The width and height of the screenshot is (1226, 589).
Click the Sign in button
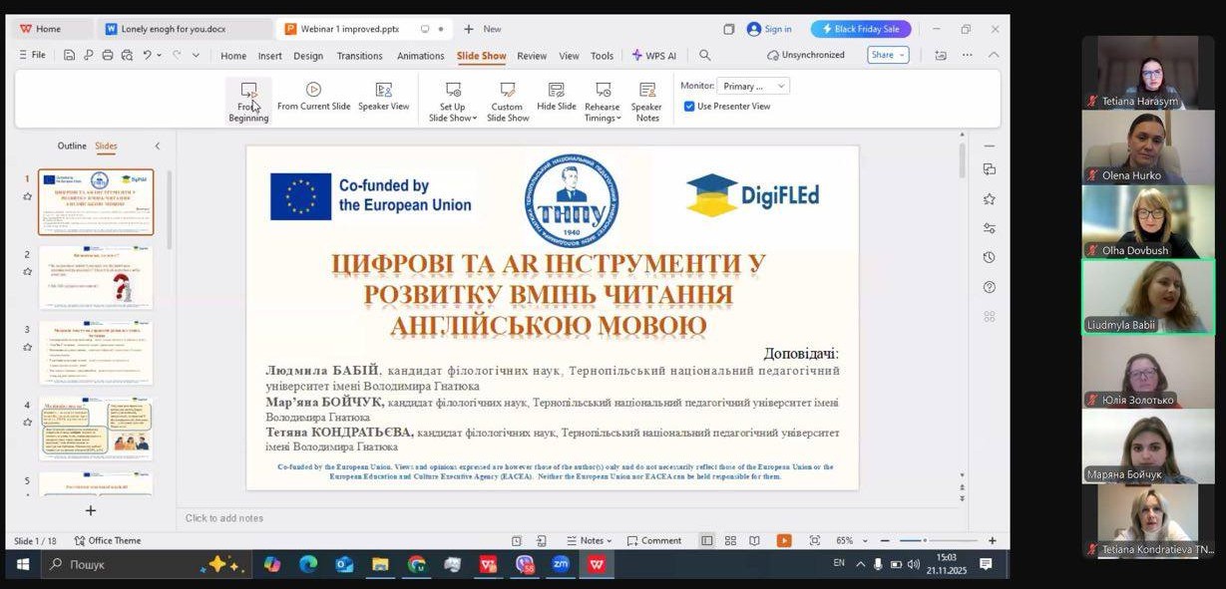(x=769, y=29)
